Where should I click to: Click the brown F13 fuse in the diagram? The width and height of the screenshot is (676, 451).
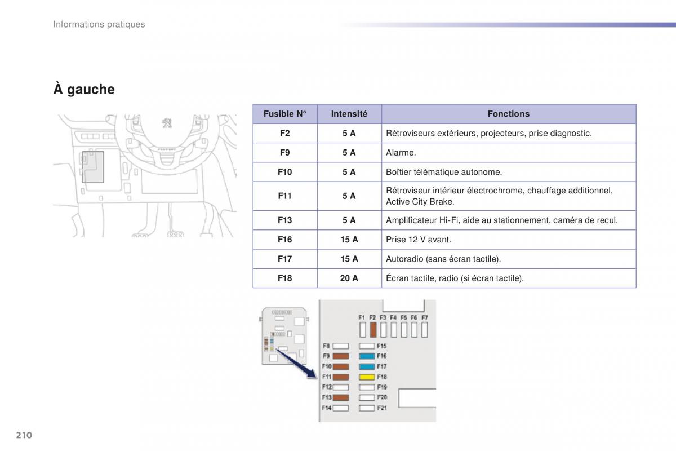pyautogui.click(x=341, y=397)
